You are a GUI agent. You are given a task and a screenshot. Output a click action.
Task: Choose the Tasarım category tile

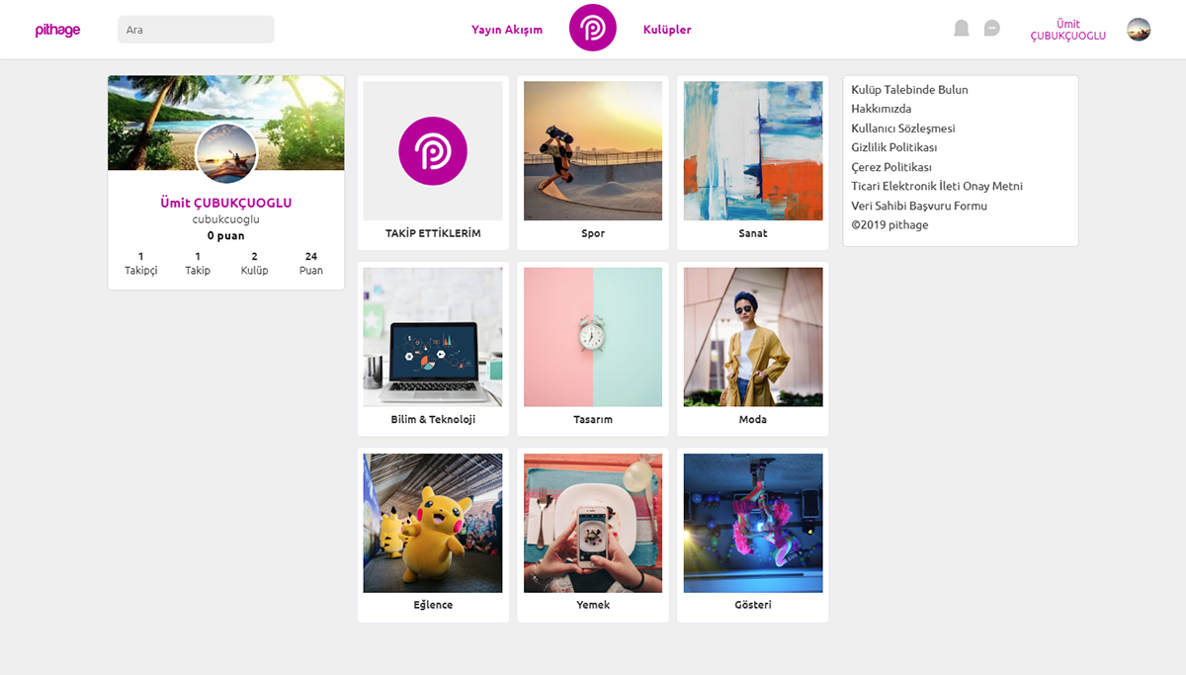click(593, 349)
